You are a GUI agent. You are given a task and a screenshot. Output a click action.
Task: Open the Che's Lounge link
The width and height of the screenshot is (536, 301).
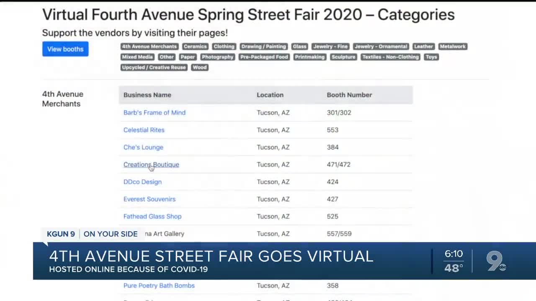click(143, 147)
